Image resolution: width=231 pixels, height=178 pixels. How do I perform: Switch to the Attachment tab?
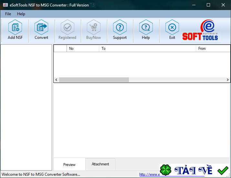pos(100,164)
